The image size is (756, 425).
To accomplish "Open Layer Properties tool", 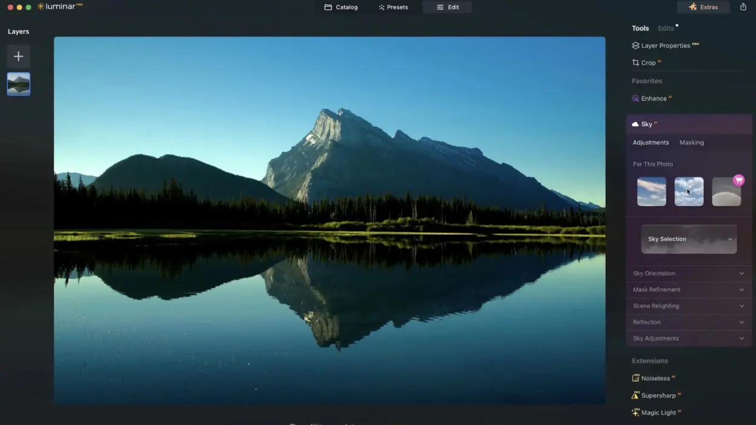I will tap(665, 45).
